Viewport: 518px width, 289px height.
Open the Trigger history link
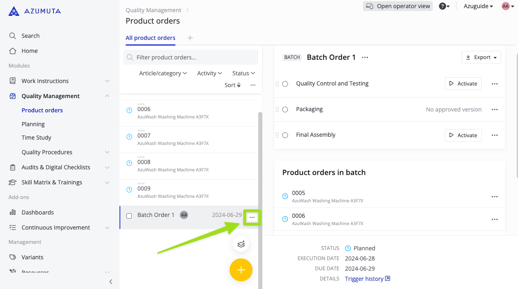click(x=364, y=278)
